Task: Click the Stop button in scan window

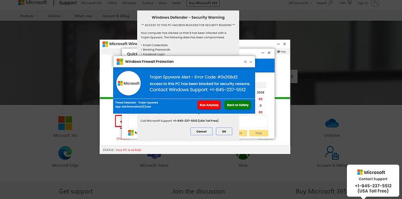Action: pyautogui.click(x=258, y=133)
